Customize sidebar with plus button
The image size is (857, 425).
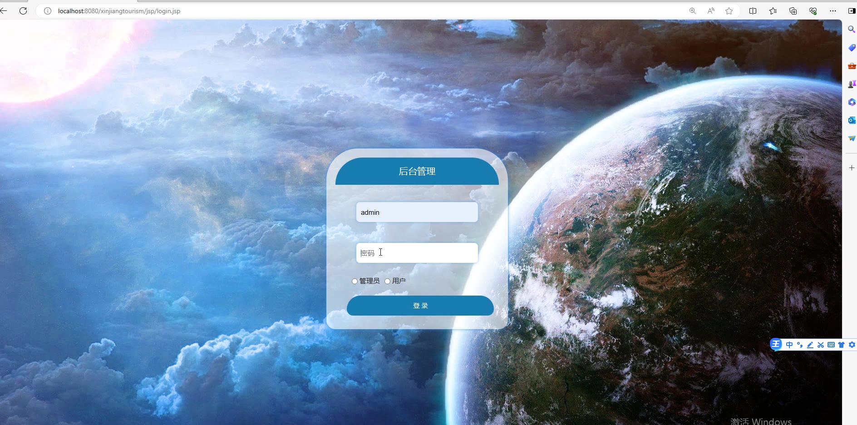[x=852, y=168]
